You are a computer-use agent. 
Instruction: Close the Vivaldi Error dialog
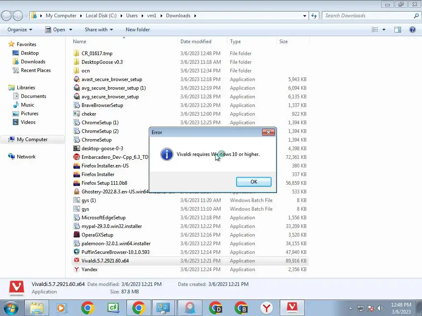click(268, 132)
